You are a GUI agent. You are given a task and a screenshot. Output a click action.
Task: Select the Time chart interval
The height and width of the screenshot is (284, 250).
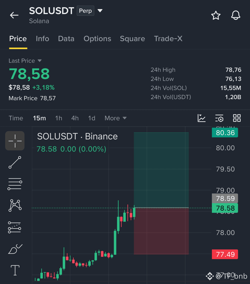(x=16, y=118)
